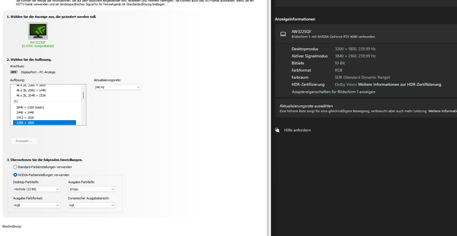The height and width of the screenshot is (236, 457).
Task: Select resolution 3200 × 1800
Action: point(44,123)
